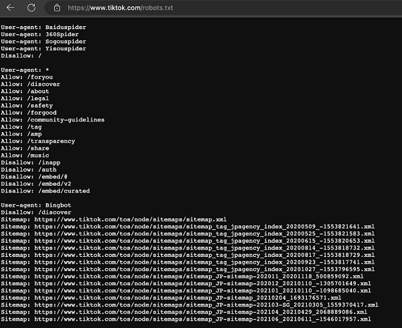Click the sitemap line ending 20200814_-1553818732.xml
402x328 pixels.
(x=188, y=248)
